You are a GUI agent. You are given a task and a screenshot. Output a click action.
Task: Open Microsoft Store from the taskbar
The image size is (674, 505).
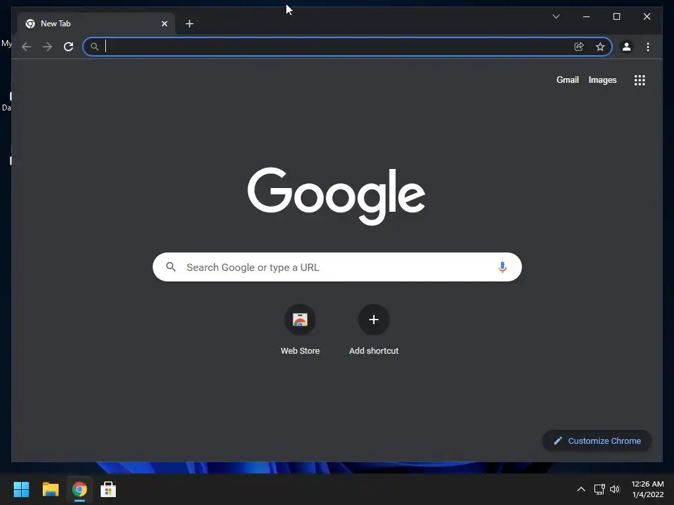pyautogui.click(x=109, y=489)
